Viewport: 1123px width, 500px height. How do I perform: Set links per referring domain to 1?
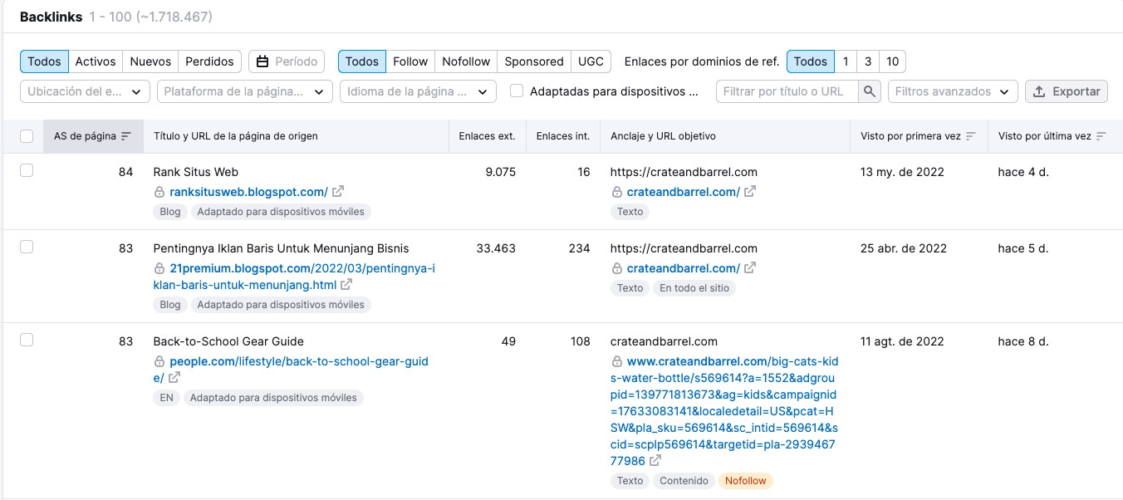[x=846, y=61]
